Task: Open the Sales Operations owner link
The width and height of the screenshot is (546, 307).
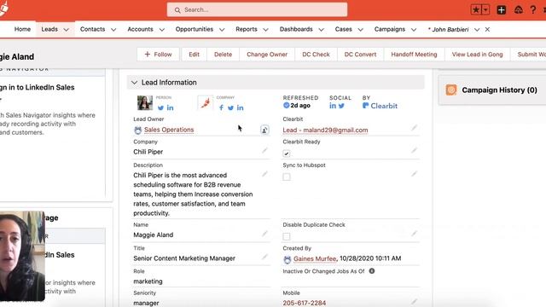Action: pos(169,130)
